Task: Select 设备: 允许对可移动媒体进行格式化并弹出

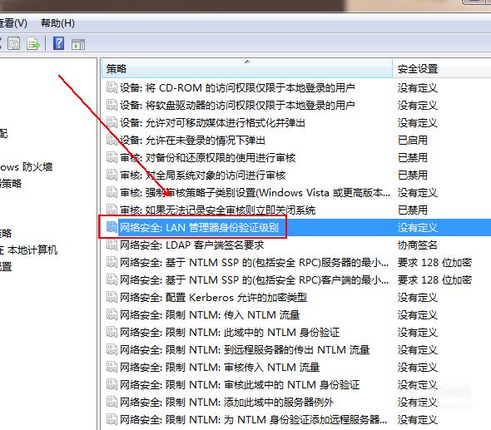Action: pyautogui.click(x=212, y=122)
